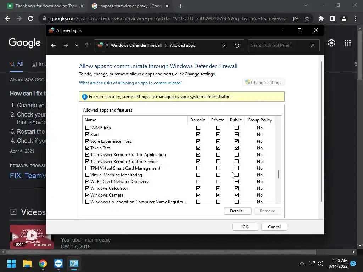
Task: Open Chrome profile icon
Action: click(344, 18)
